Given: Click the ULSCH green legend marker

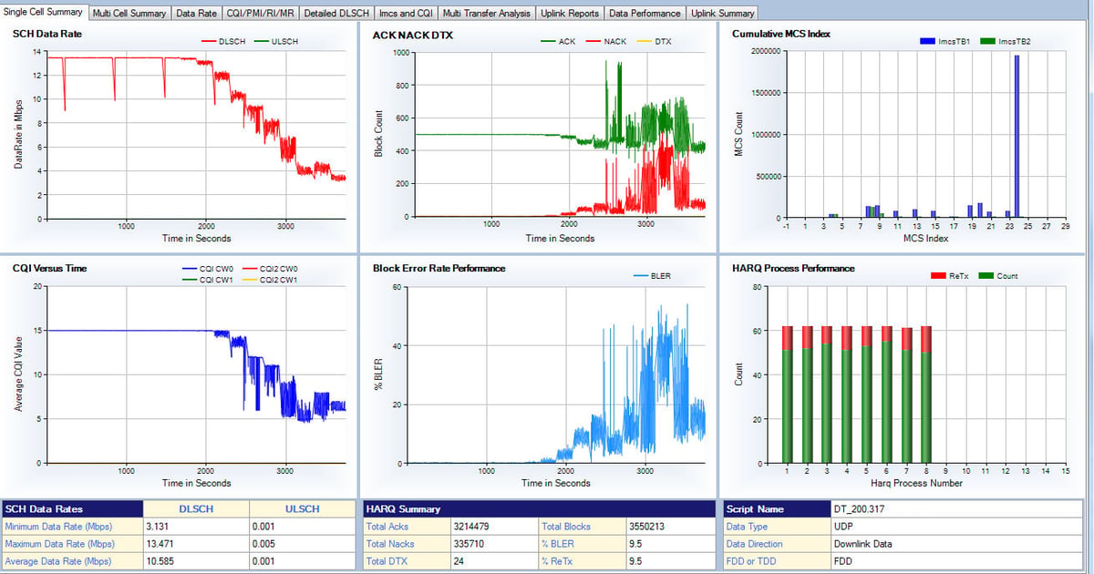Looking at the screenshot, I should pos(262,41).
